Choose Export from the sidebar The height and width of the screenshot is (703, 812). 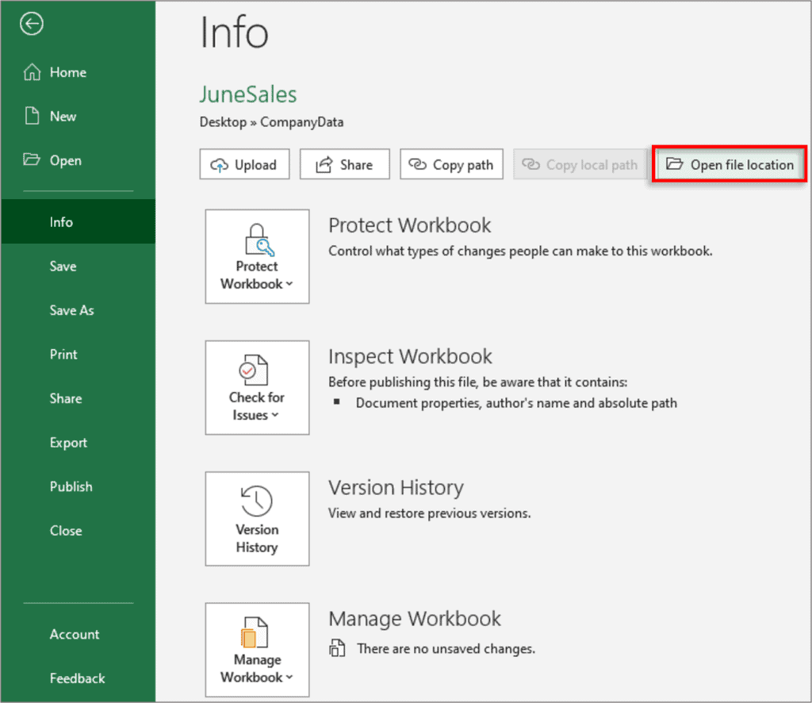[68, 443]
